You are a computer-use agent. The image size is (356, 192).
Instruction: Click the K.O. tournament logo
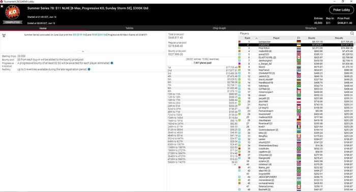click(13, 13)
